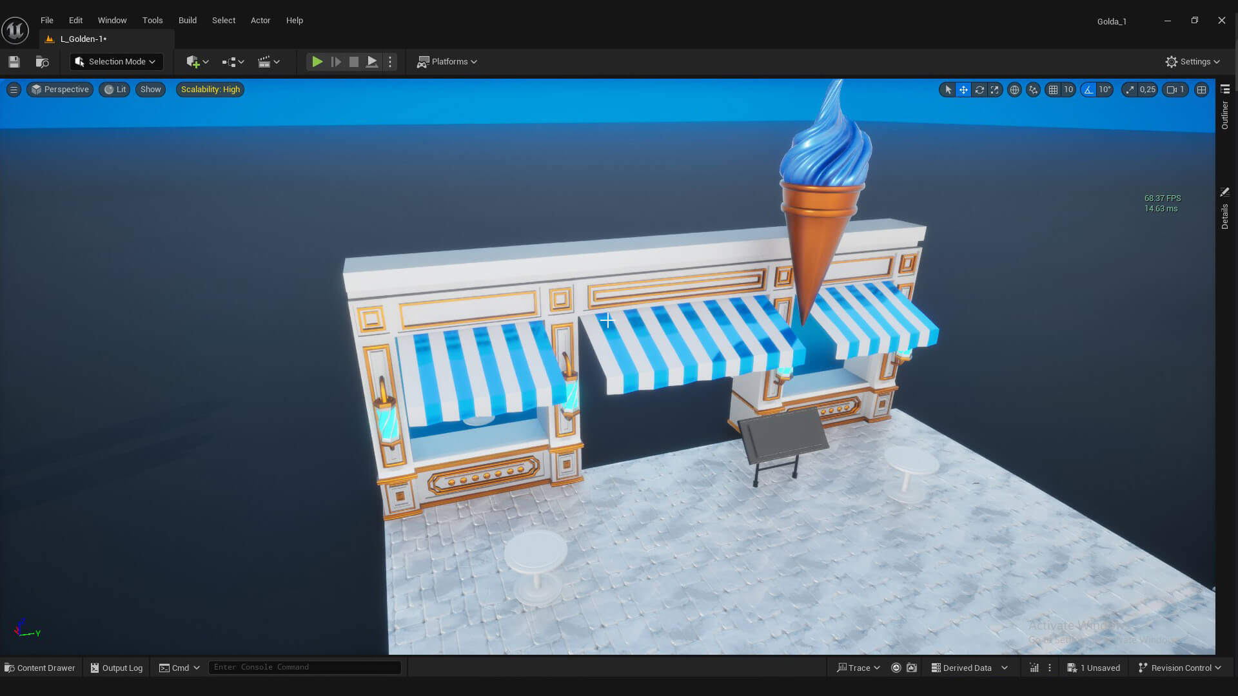Open the Perspective view dropdown

[59, 90]
